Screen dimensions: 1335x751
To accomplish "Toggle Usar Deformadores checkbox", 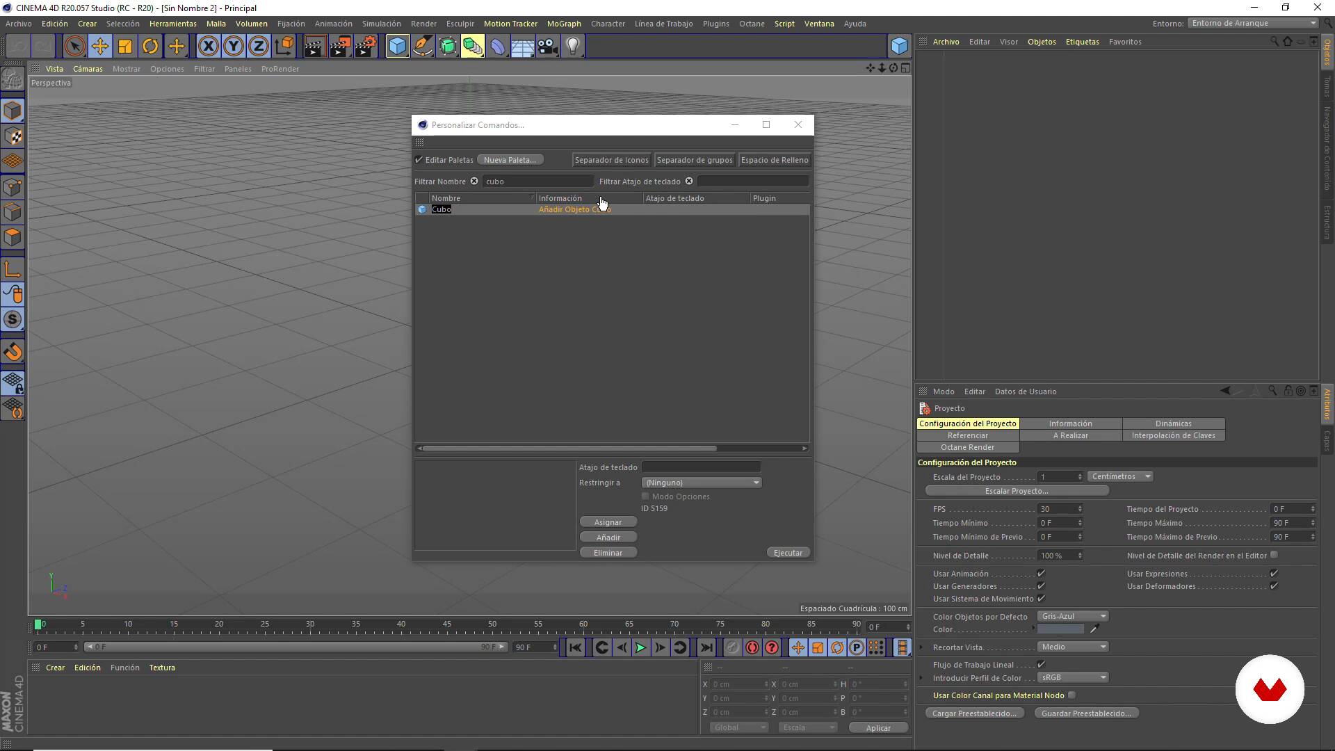I will coord(1274,586).
